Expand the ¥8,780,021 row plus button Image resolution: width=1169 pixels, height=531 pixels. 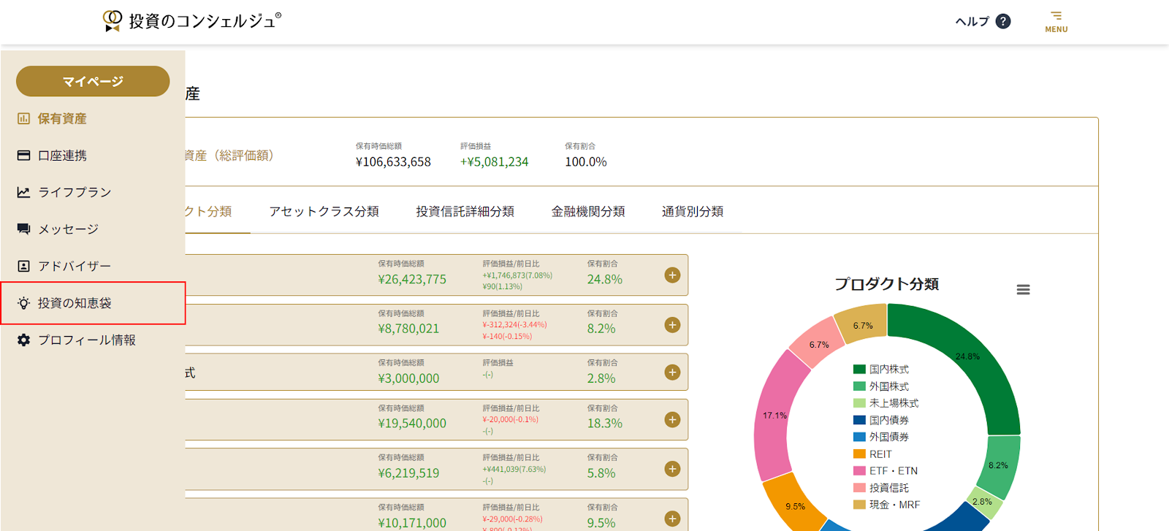672,325
